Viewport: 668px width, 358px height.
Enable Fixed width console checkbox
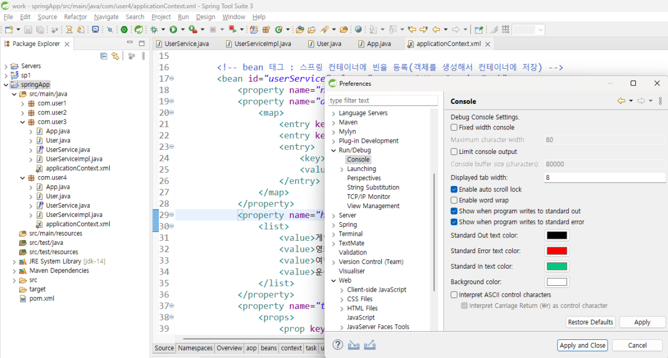454,128
